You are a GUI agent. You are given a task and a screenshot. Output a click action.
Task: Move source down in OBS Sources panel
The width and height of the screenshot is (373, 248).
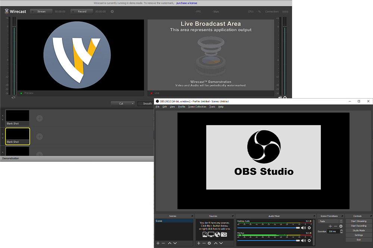click(x=221, y=243)
